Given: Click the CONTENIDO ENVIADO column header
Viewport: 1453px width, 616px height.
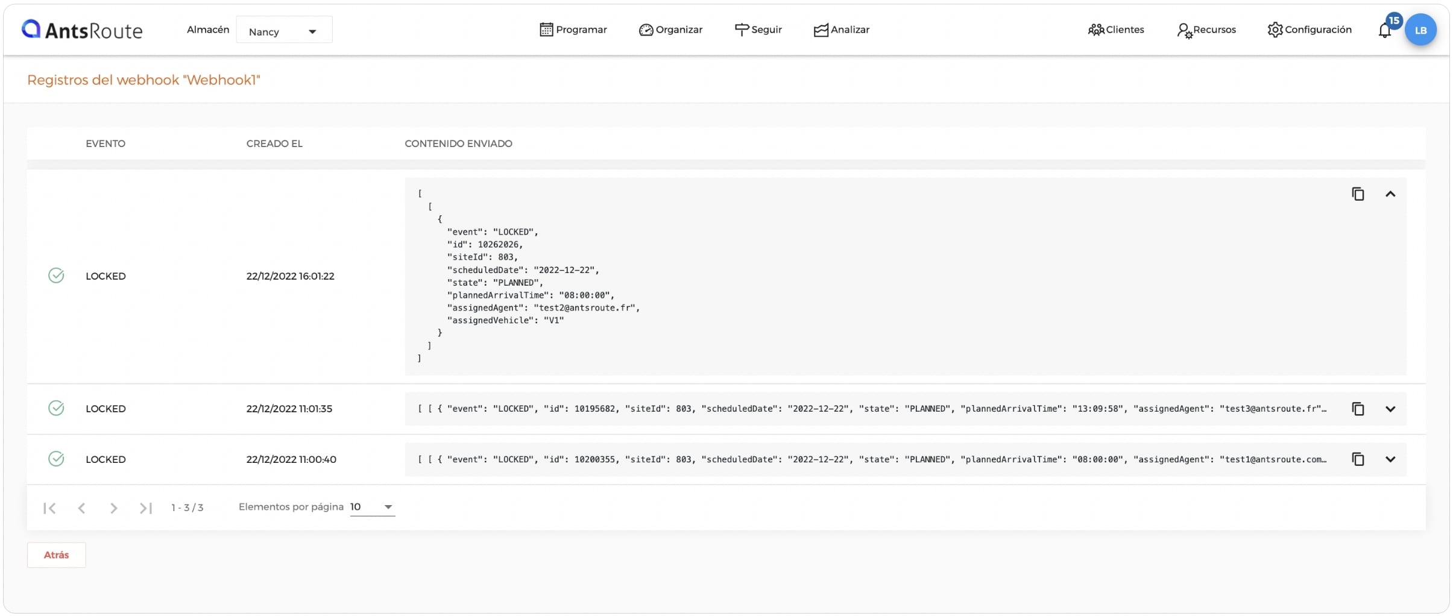Looking at the screenshot, I should [x=458, y=143].
